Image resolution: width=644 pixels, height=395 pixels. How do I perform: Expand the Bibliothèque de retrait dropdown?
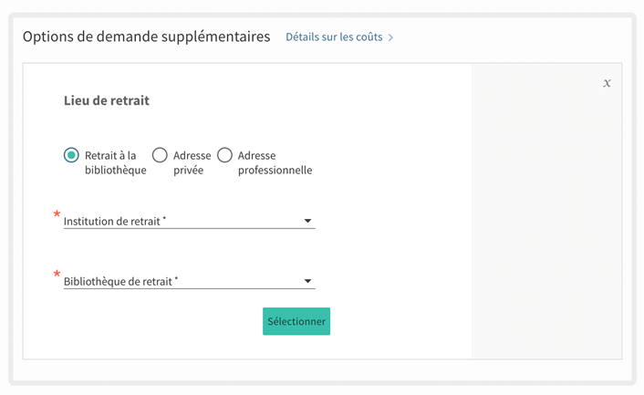[x=182, y=281]
